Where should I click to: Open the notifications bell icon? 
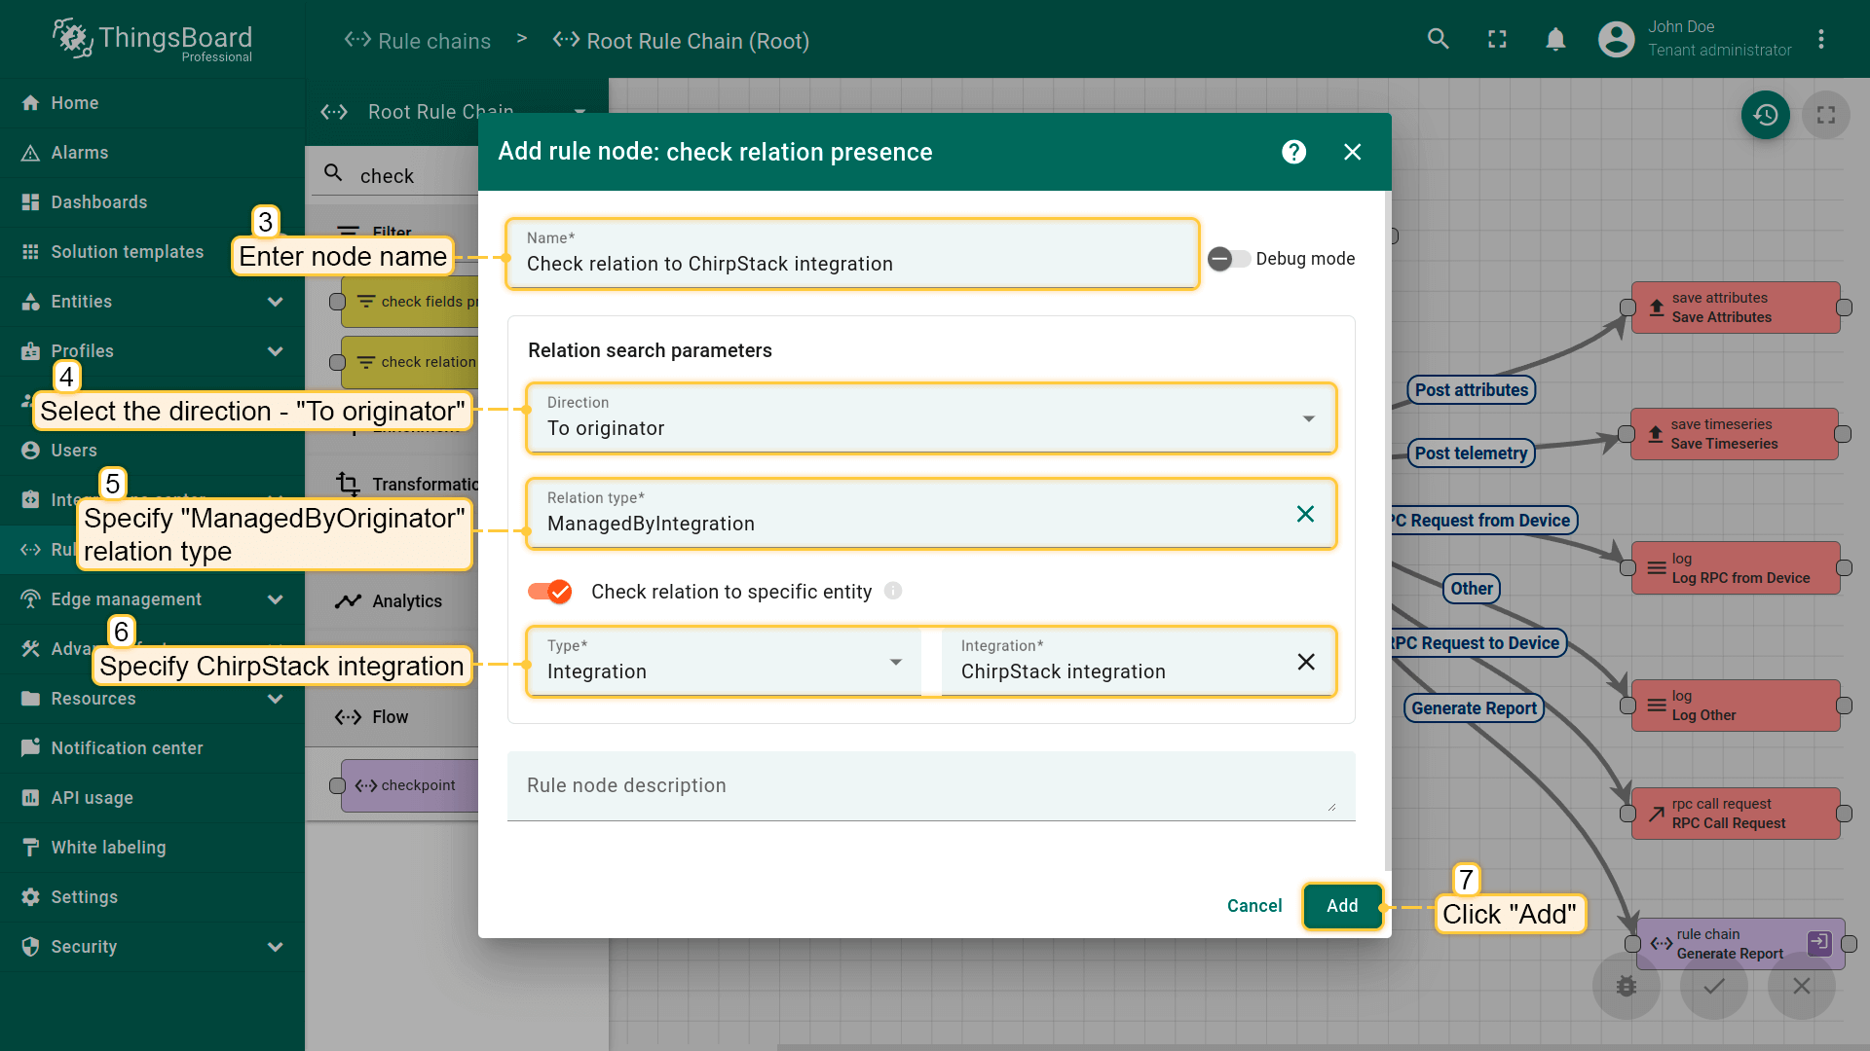tap(1555, 39)
